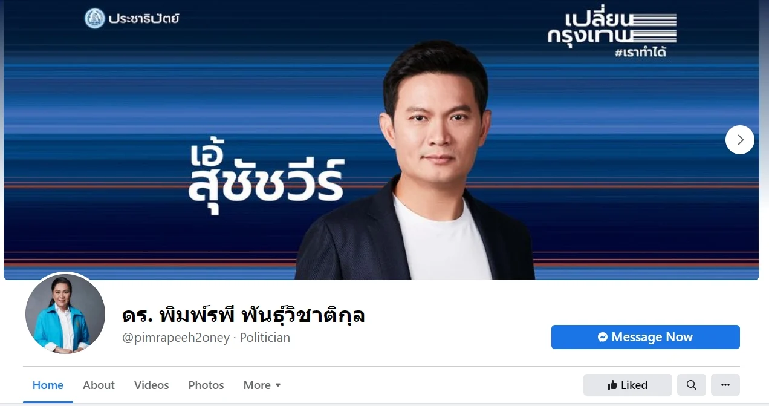Open the three-dots more options button
The width and height of the screenshot is (769, 406).
725,385
